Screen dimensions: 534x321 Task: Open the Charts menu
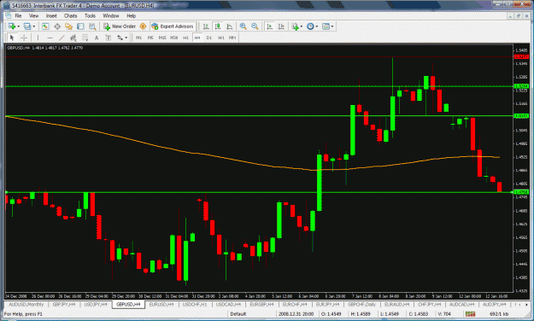point(71,15)
